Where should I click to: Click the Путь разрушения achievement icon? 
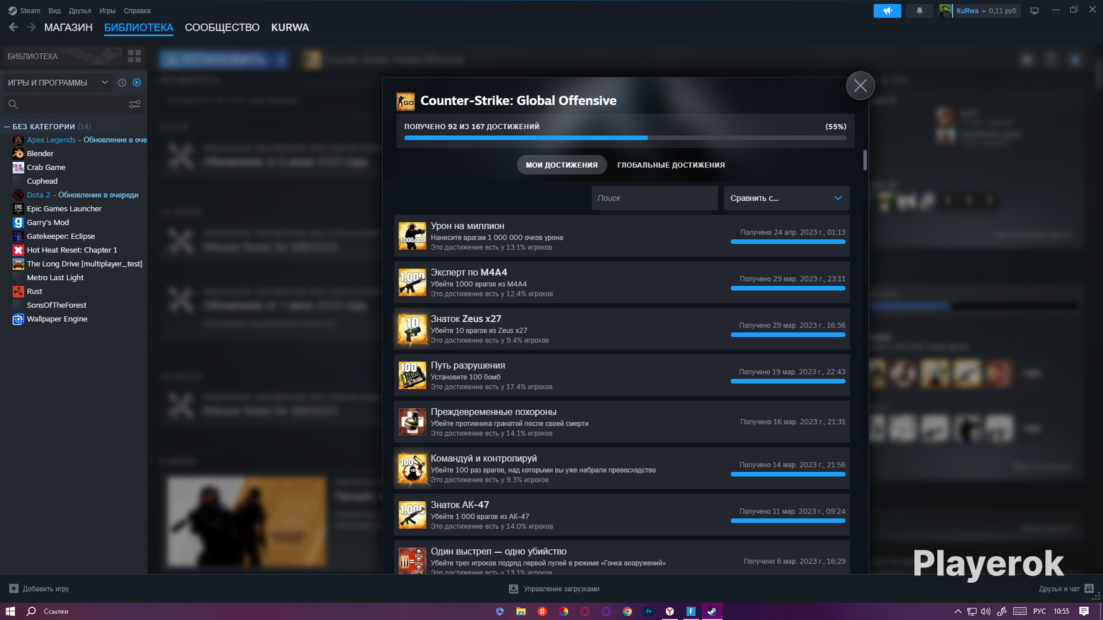point(412,375)
